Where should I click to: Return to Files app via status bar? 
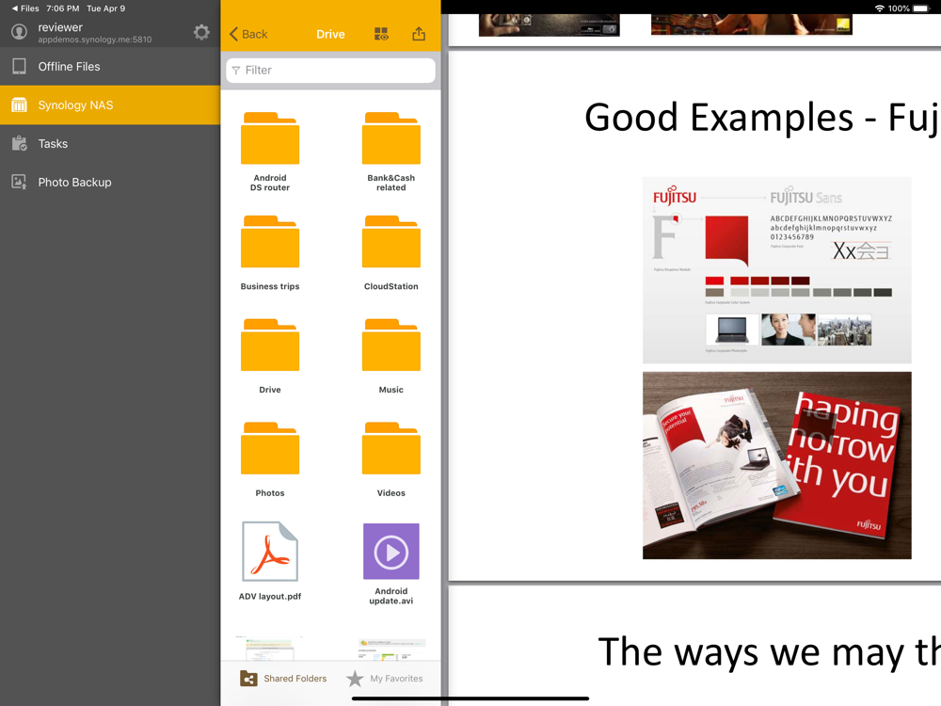(x=25, y=8)
